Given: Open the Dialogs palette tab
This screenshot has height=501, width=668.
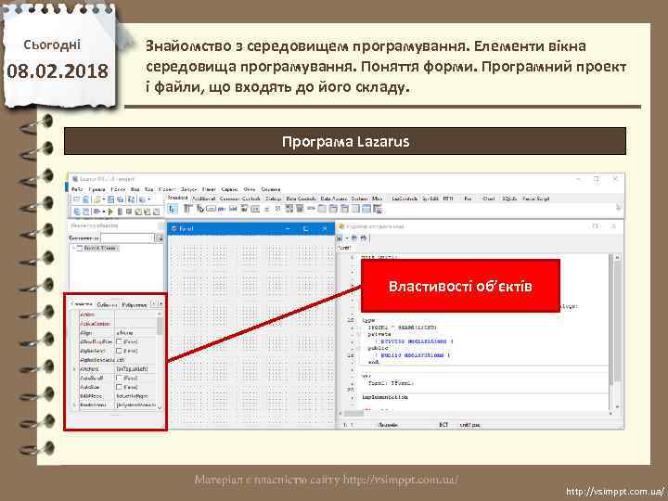Looking at the screenshot, I should click(273, 199).
